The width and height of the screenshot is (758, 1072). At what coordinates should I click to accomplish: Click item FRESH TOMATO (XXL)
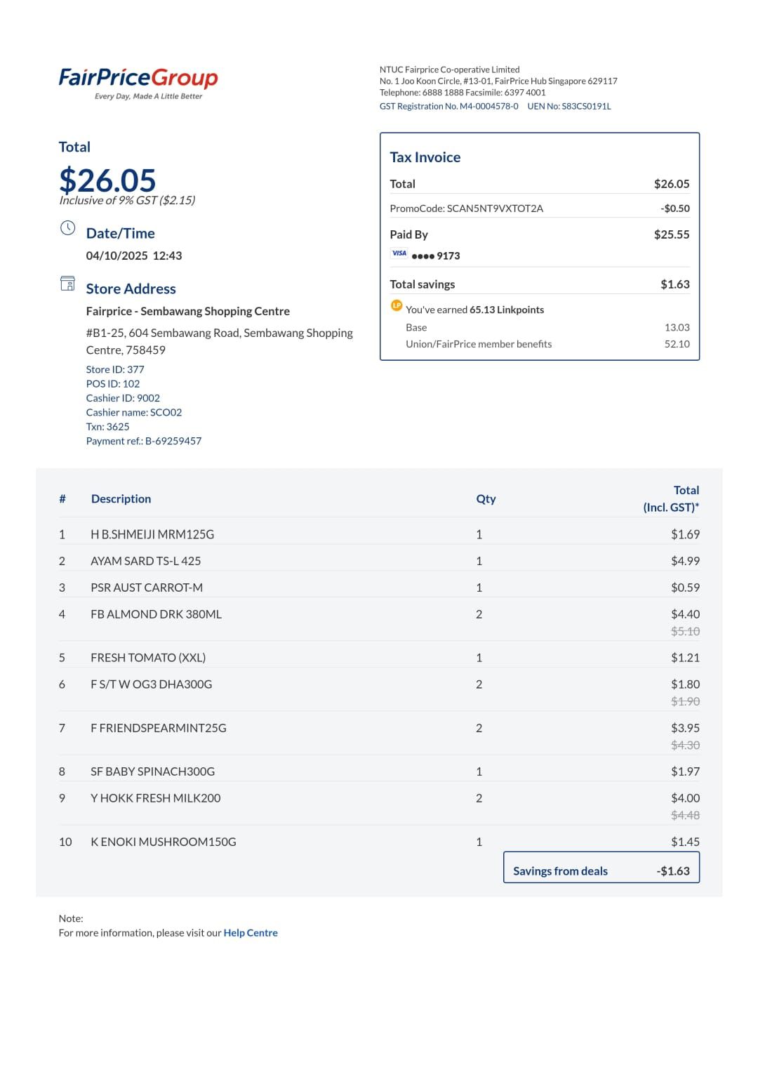click(148, 658)
